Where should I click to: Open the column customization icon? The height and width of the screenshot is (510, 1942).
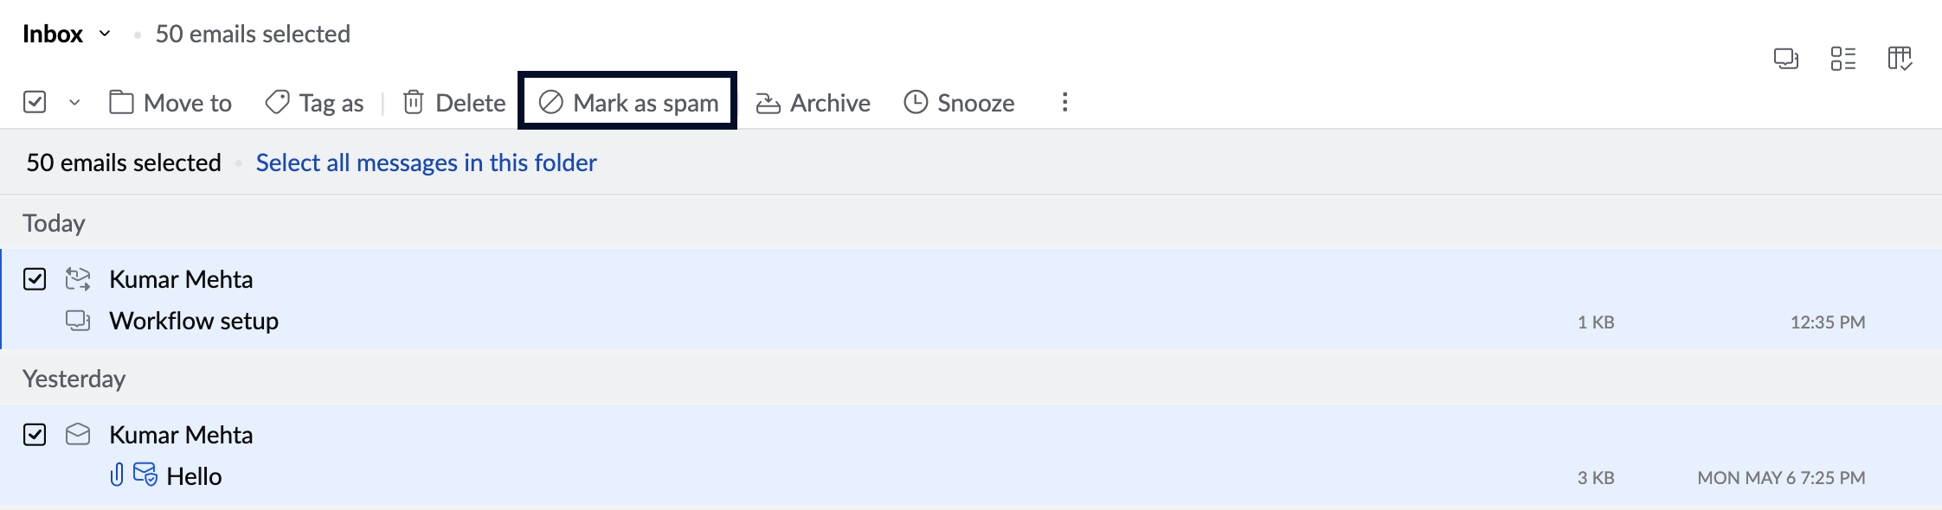(x=1900, y=58)
